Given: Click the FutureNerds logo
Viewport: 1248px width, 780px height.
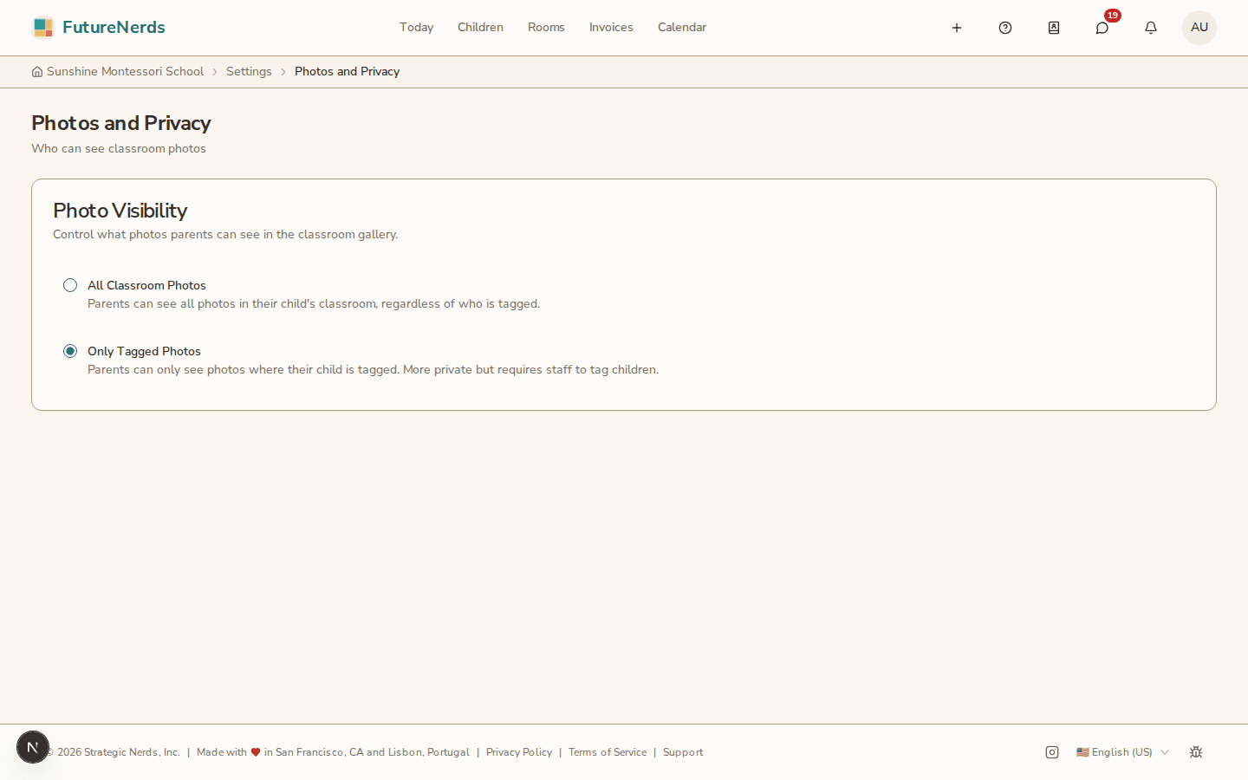Looking at the screenshot, I should (x=99, y=28).
